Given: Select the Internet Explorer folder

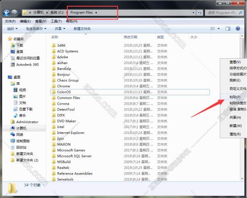Looking at the screenshot, I should pos(70,133).
